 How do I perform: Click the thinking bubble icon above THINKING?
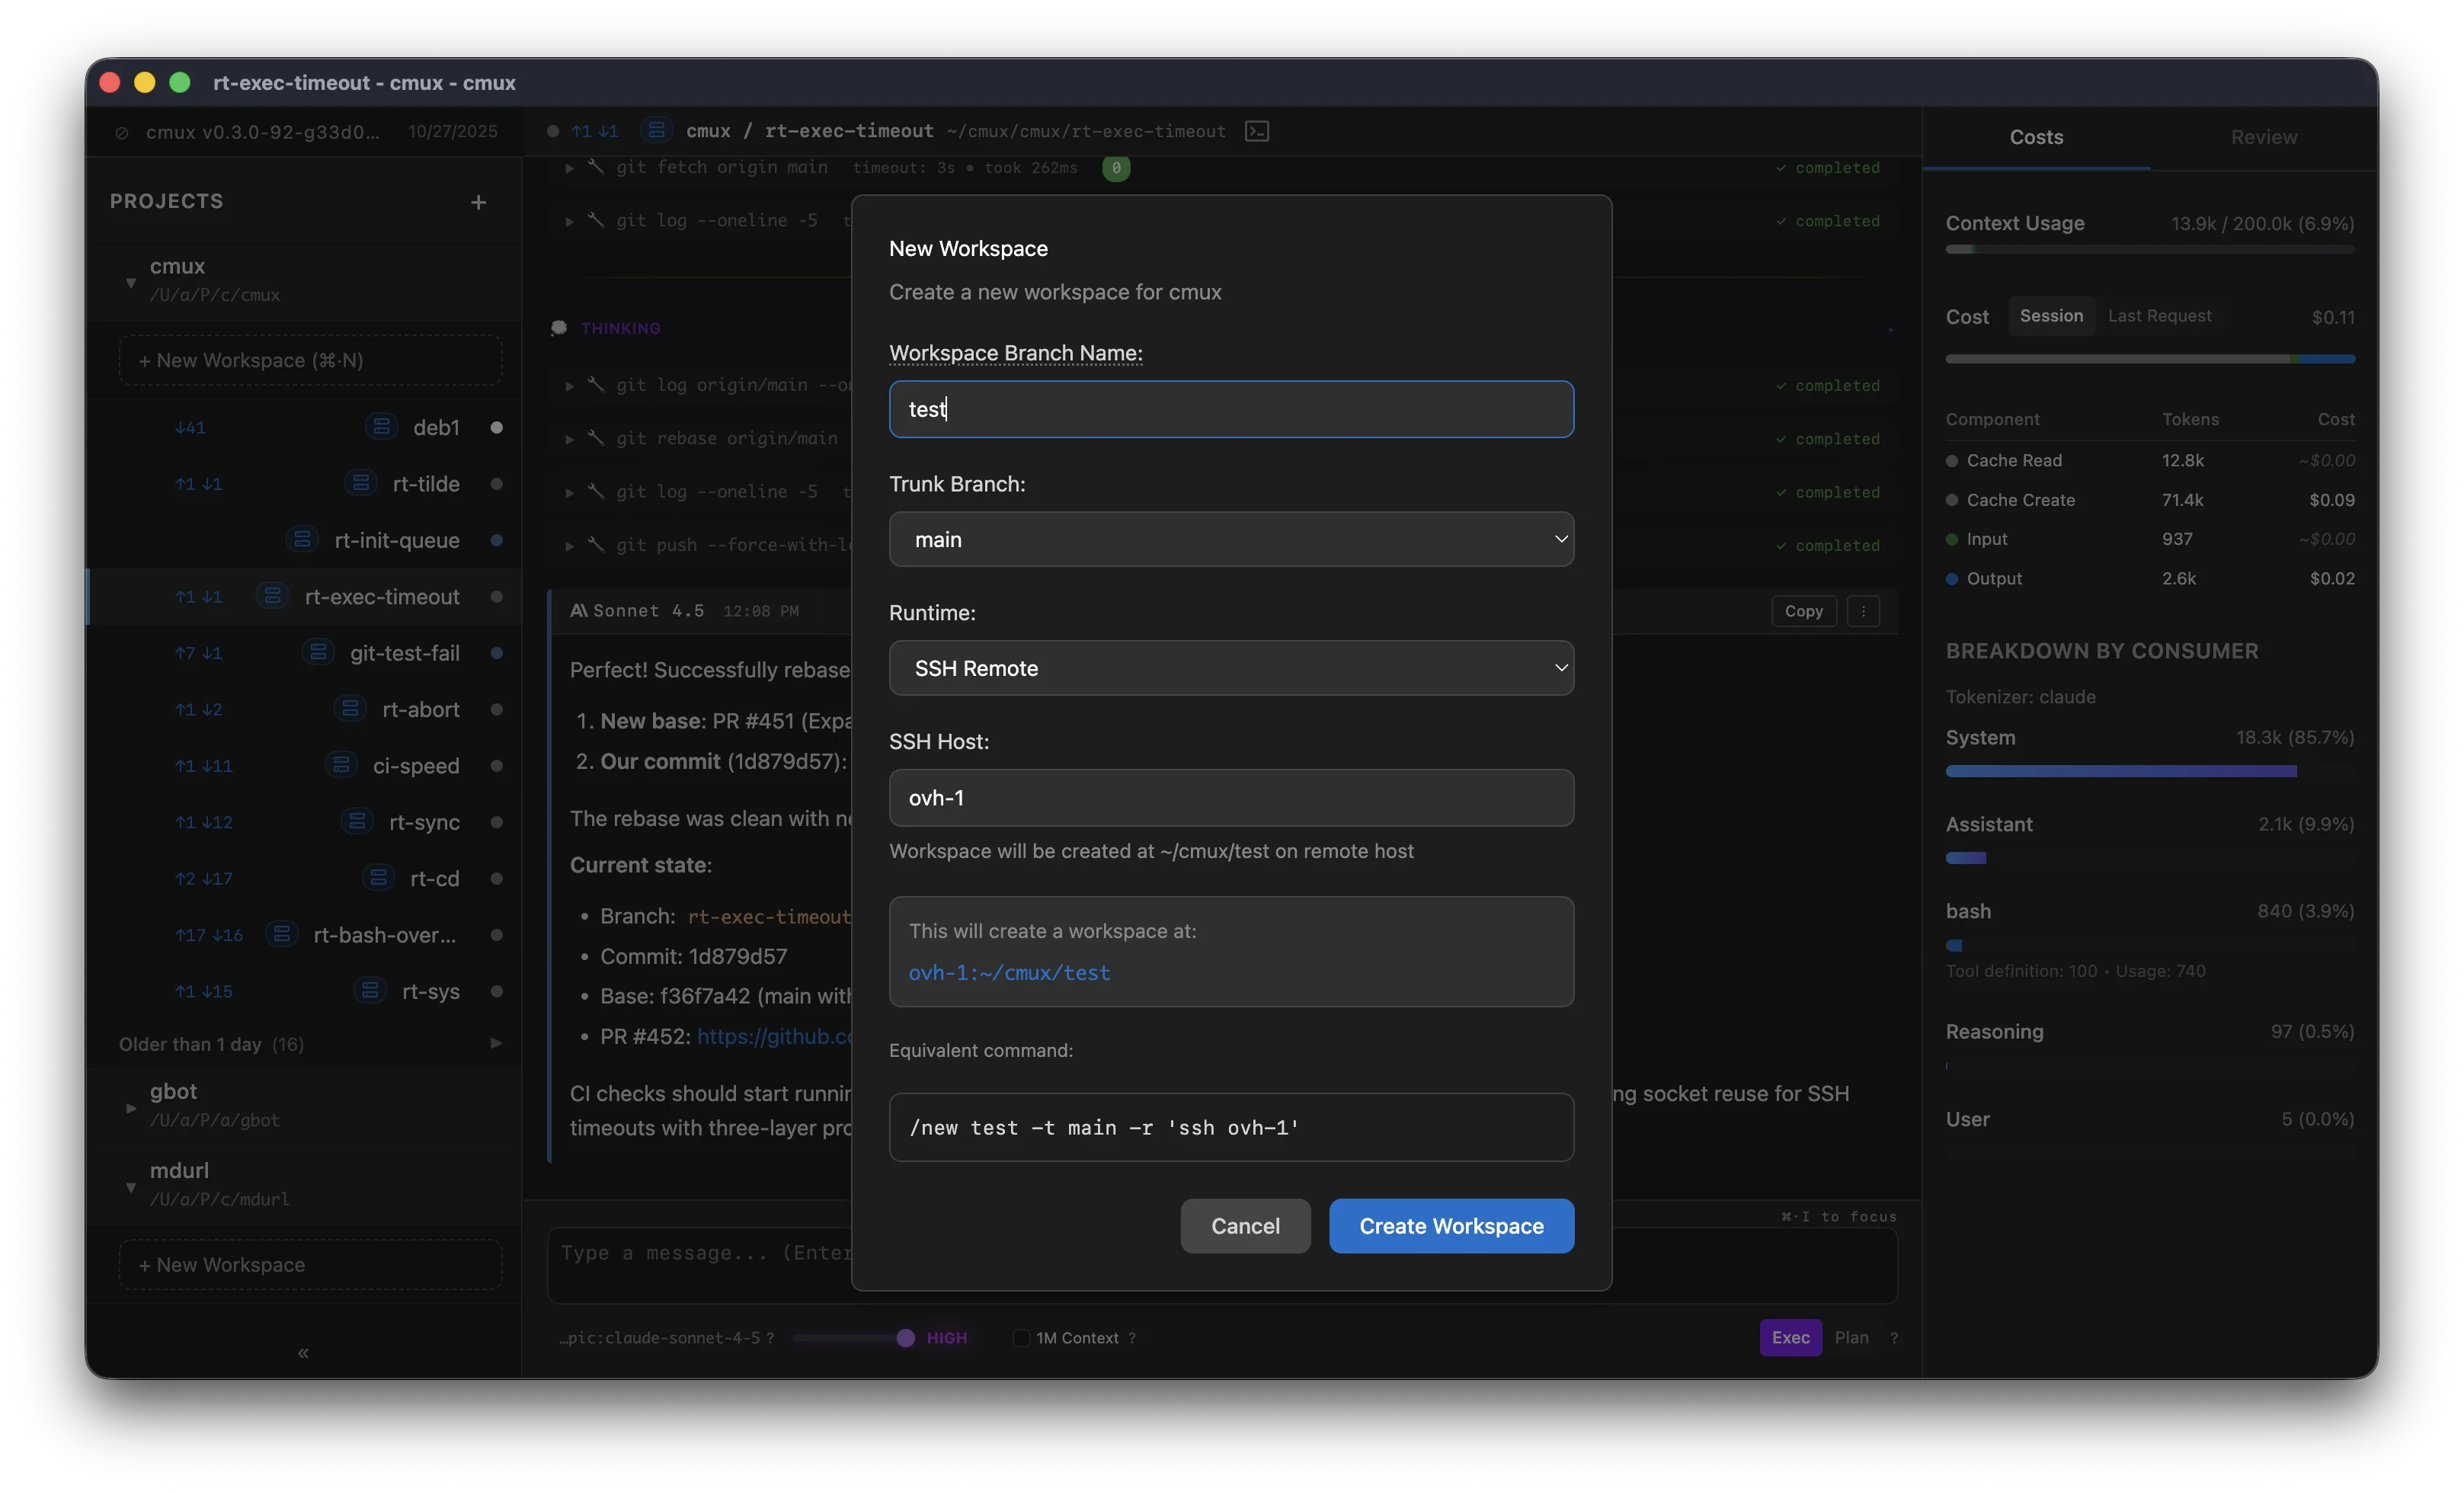coord(560,327)
